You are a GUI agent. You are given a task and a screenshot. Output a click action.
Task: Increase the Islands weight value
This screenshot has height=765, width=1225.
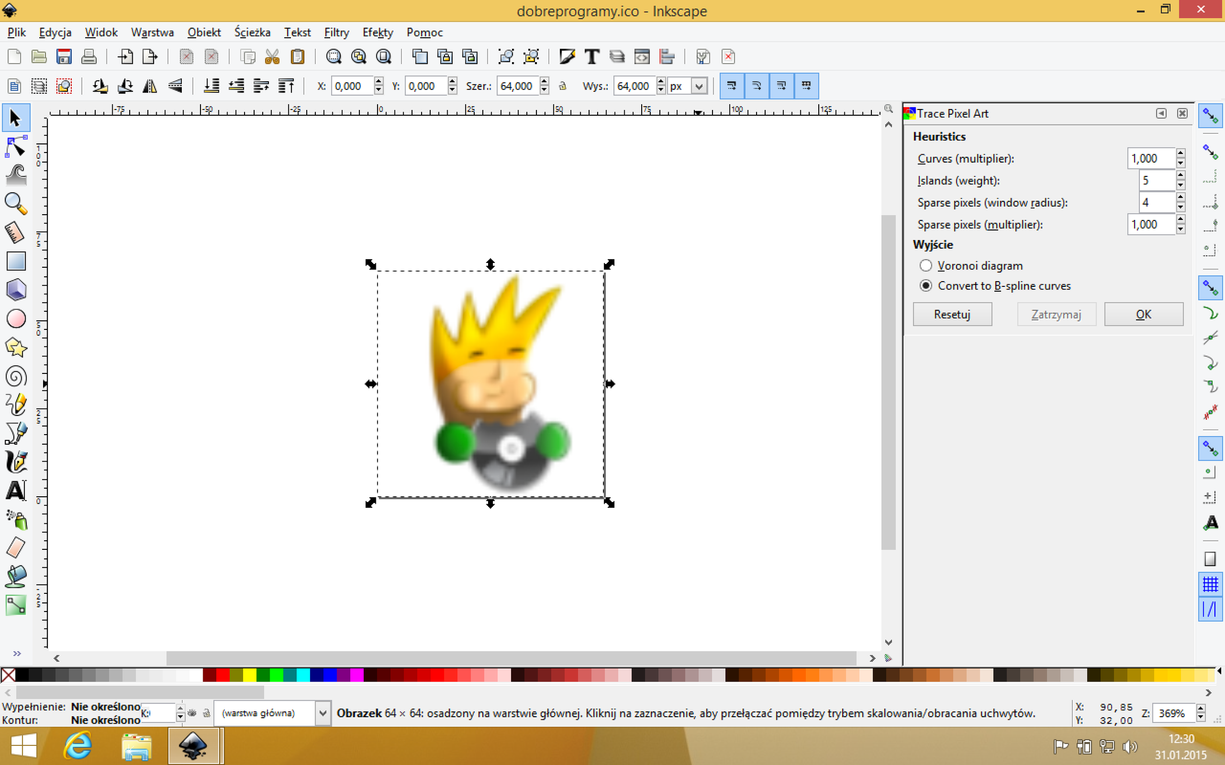pyautogui.click(x=1181, y=175)
